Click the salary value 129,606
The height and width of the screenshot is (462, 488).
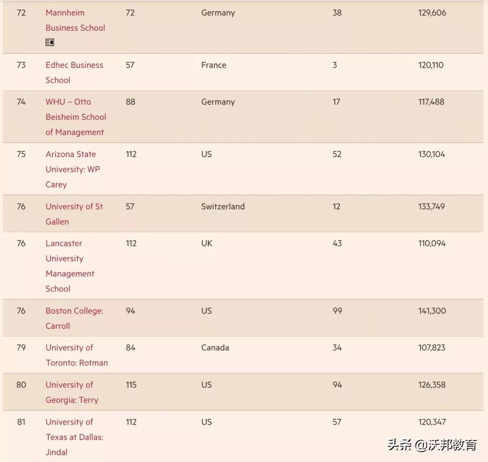coord(432,13)
